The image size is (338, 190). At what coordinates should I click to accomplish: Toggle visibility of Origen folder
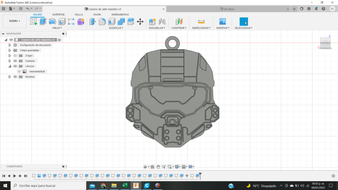tap(15, 56)
